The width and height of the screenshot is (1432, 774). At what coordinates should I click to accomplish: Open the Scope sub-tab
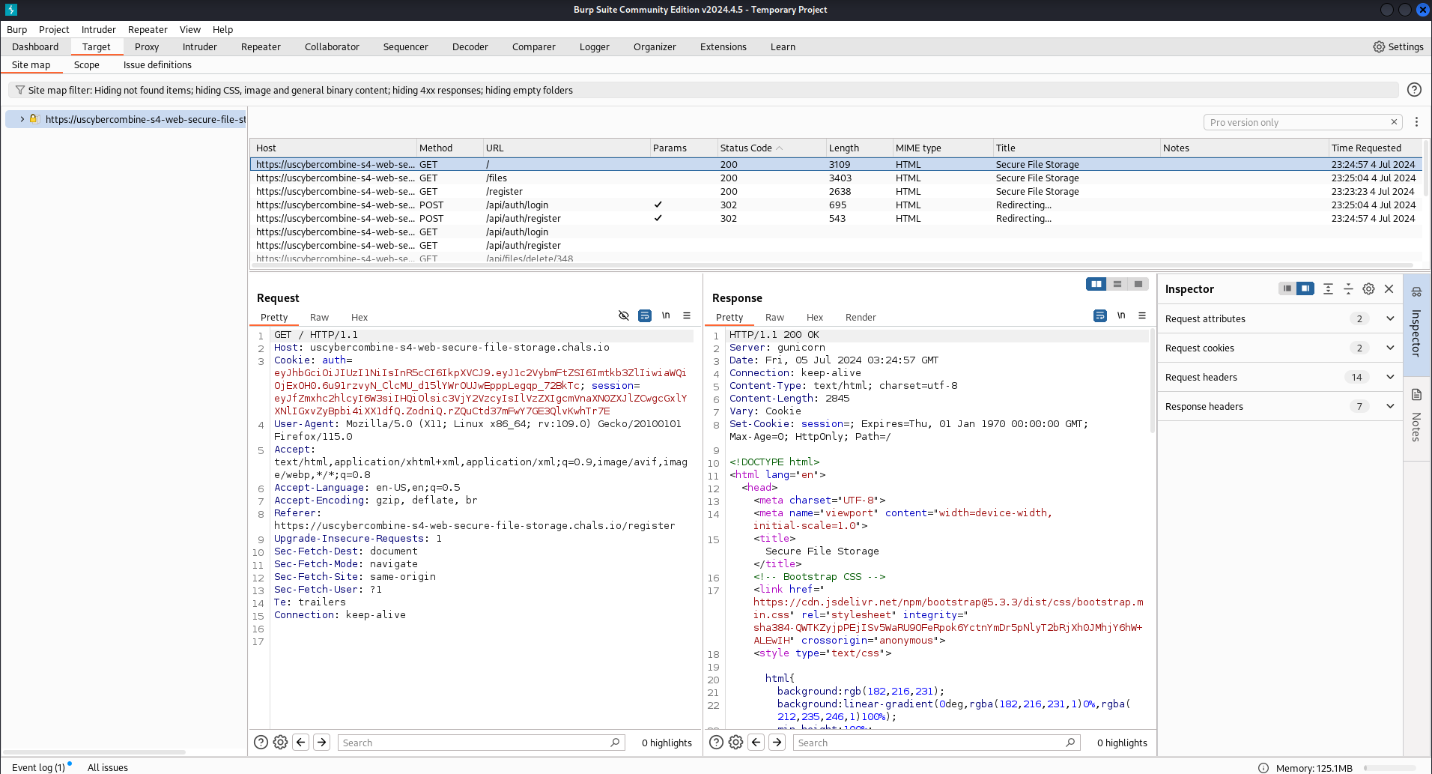click(x=87, y=64)
